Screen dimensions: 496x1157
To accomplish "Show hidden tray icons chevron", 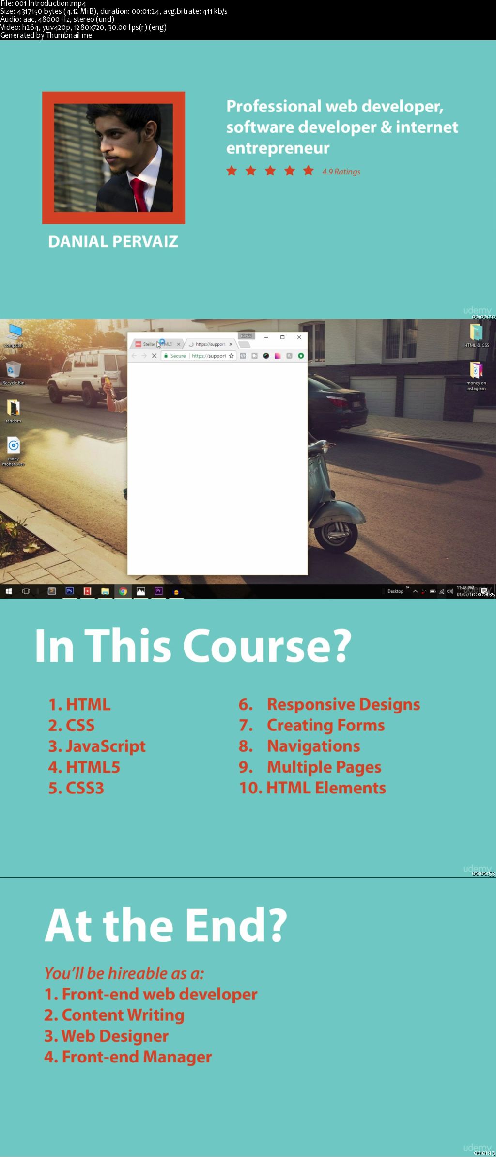I will point(415,591).
